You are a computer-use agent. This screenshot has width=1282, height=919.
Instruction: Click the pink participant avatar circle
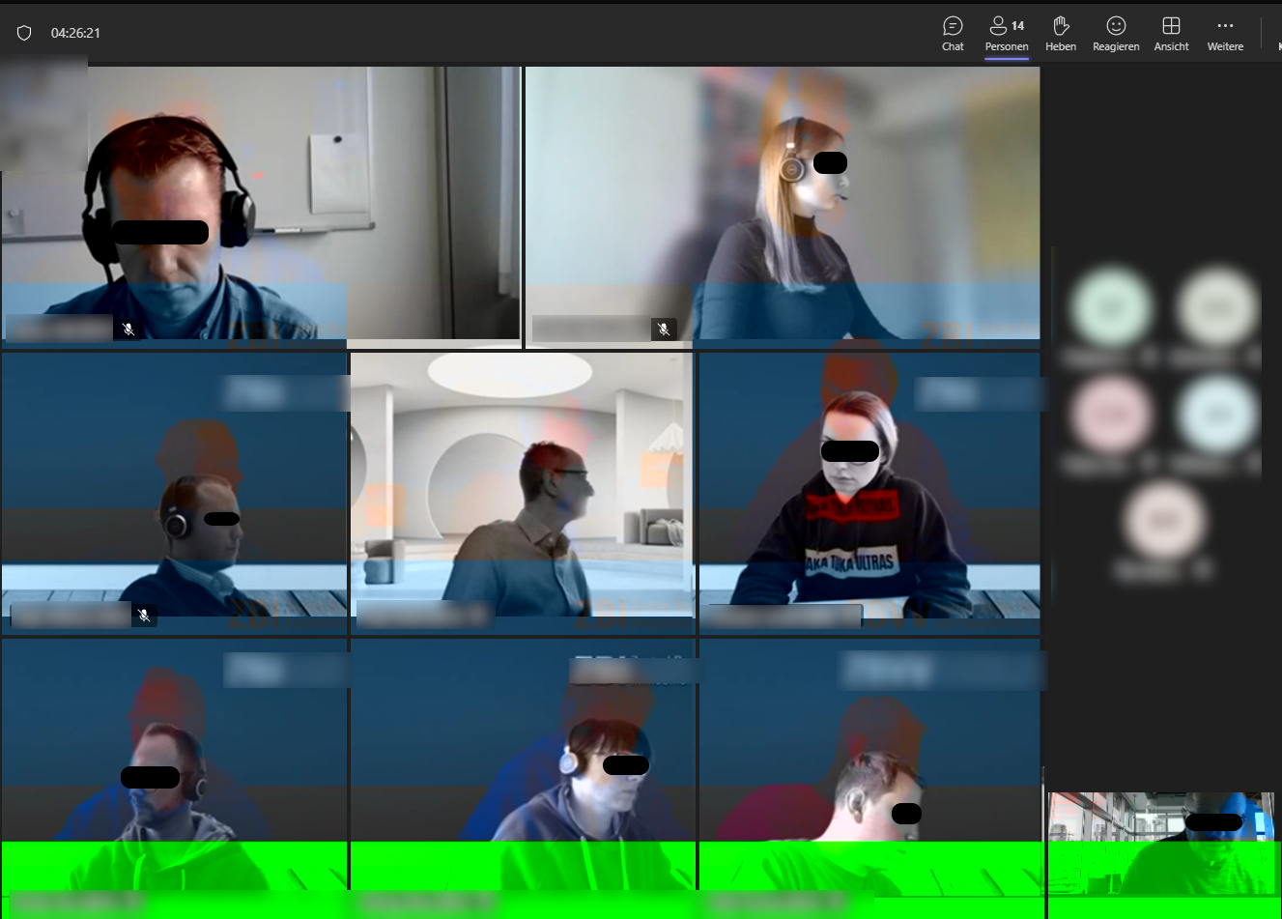[x=1111, y=415]
